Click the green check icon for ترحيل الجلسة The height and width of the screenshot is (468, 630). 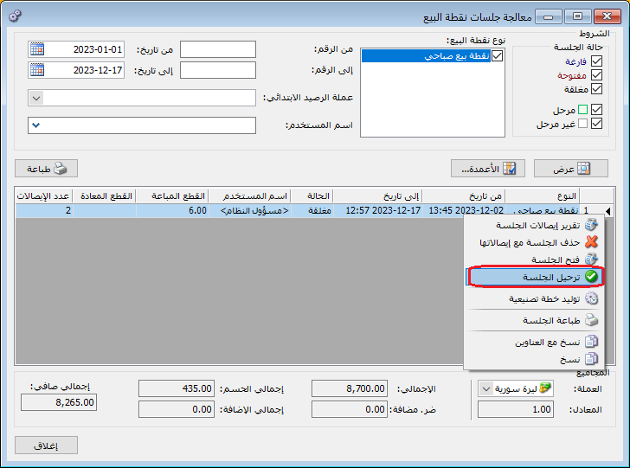[x=591, y=276]
